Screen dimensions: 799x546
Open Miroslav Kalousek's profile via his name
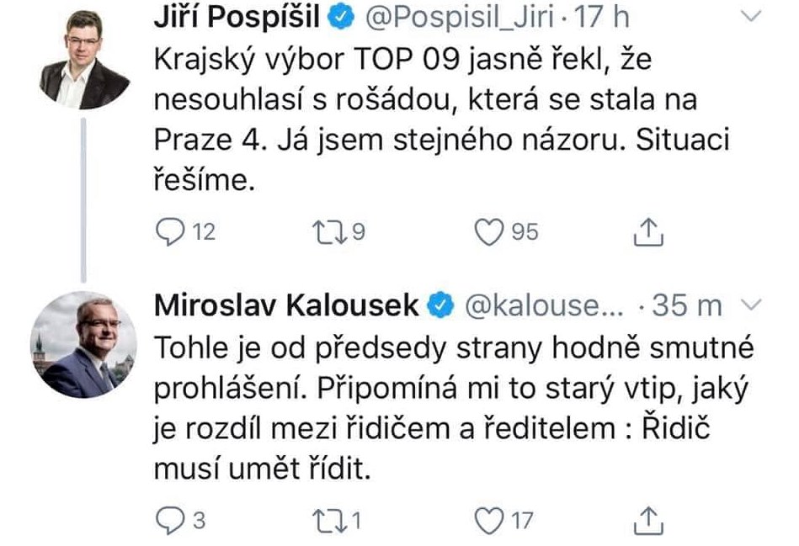[286, 307]
